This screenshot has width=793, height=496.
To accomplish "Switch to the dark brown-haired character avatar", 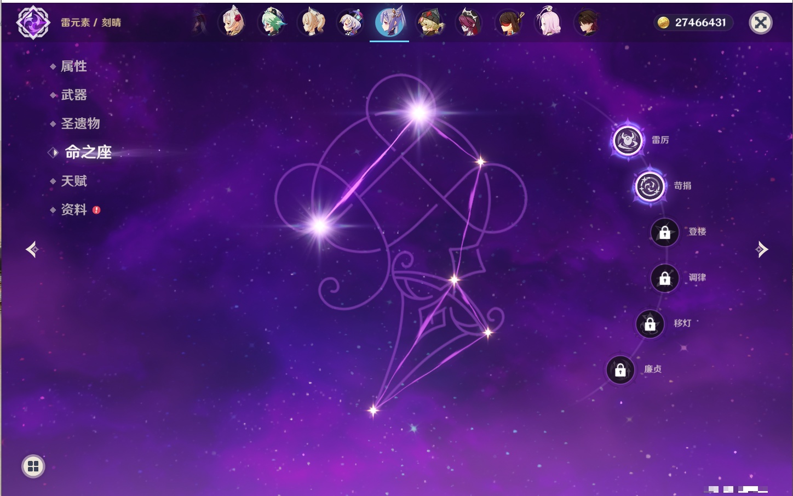I will (588, 22).
